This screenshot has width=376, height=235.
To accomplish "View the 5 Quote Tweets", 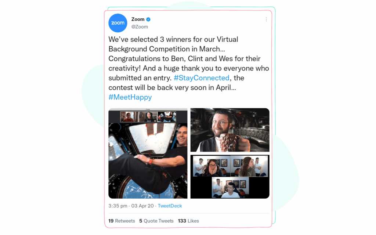I will [x=156, y=221].
